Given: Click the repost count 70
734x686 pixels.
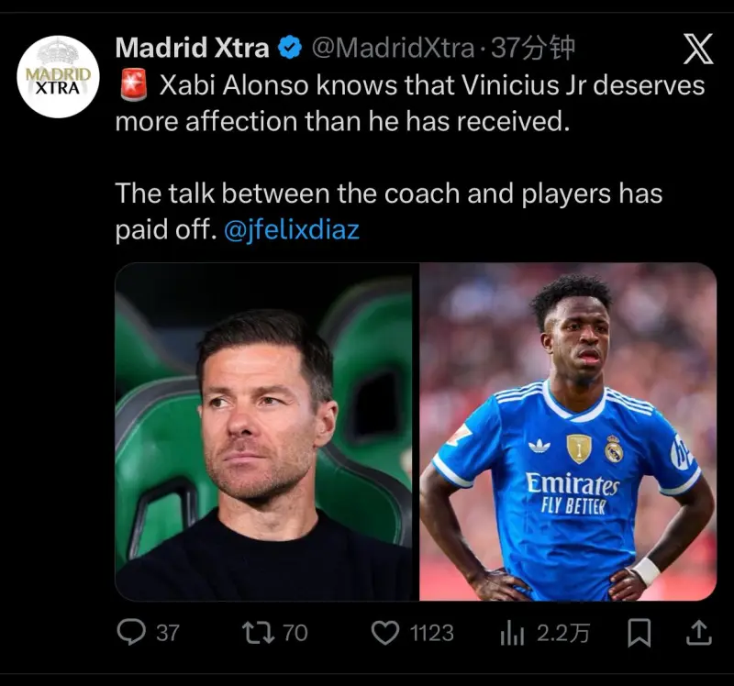Looking at the screenshot, I should click(x=295, y=633).
